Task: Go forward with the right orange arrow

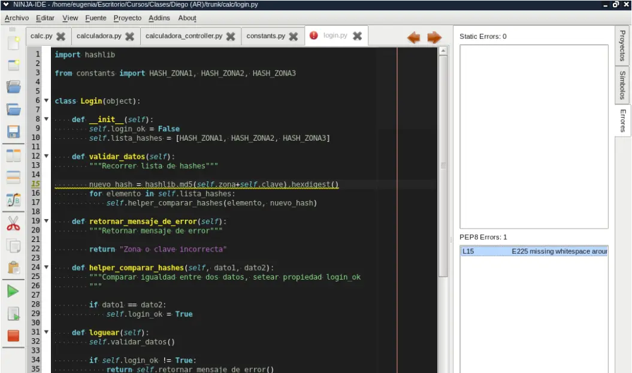Action: point(434,38)
